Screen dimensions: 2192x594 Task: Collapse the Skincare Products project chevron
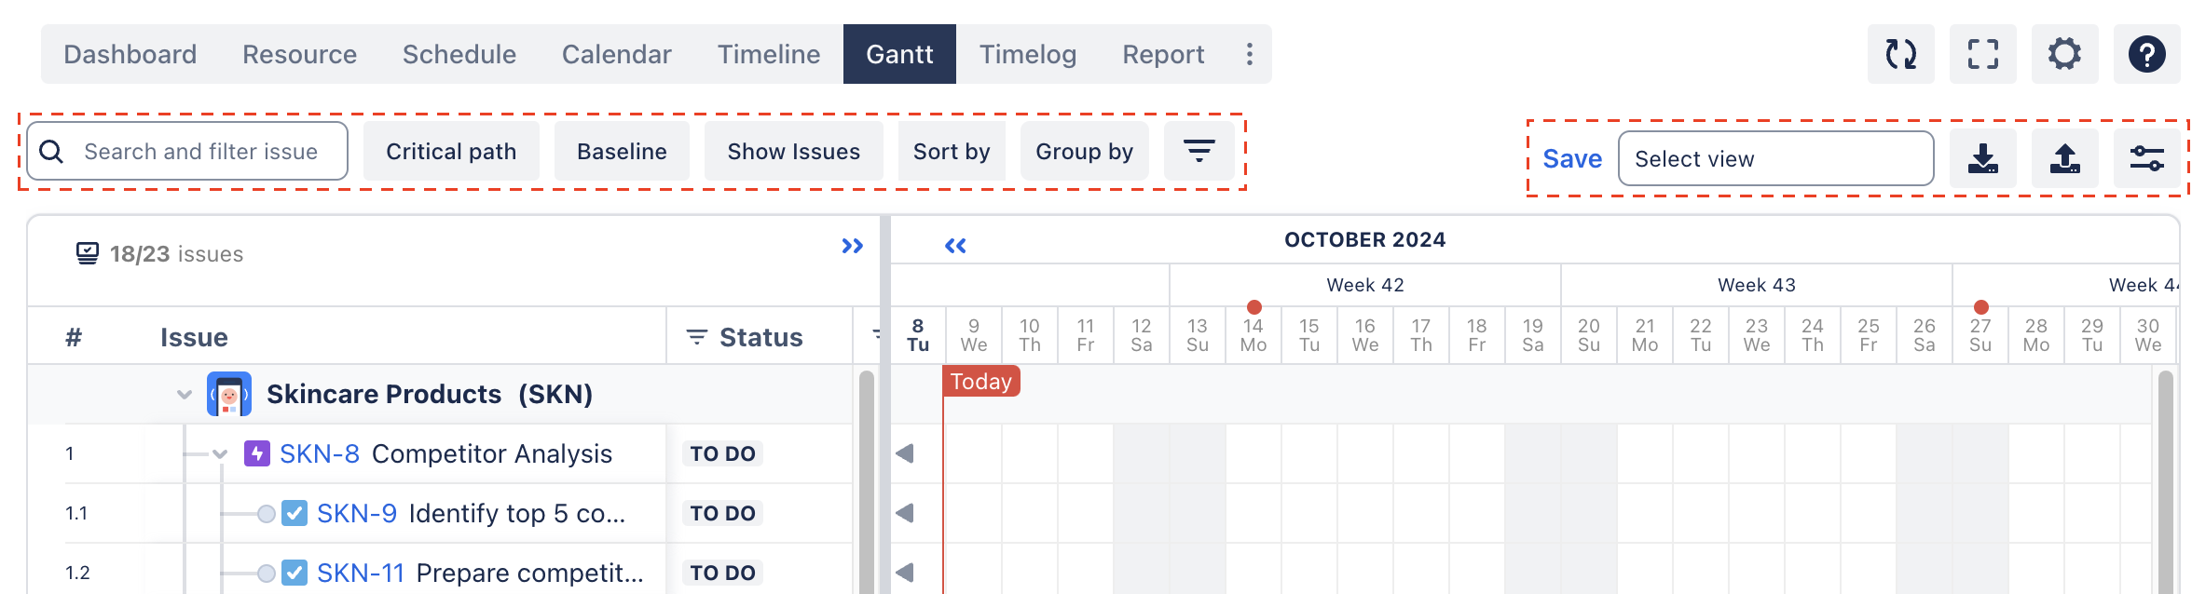(184, 395)
